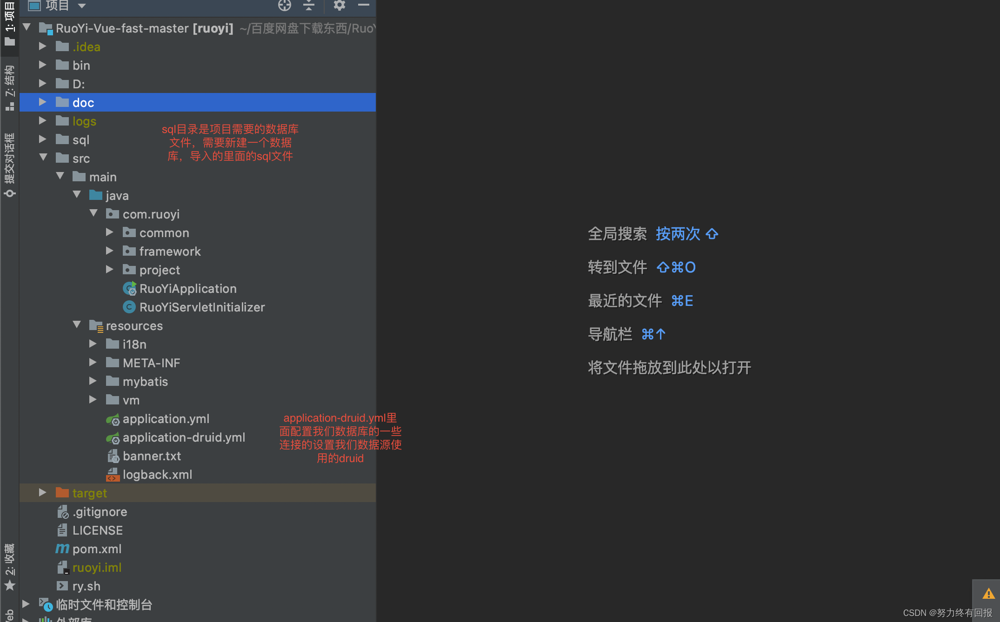Select RuoYiApplication main class
Screen dimensions: 1000x622
click(187, 288)
